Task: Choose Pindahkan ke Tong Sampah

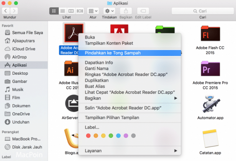Action: pyautogui.click(x=130, y=53)
